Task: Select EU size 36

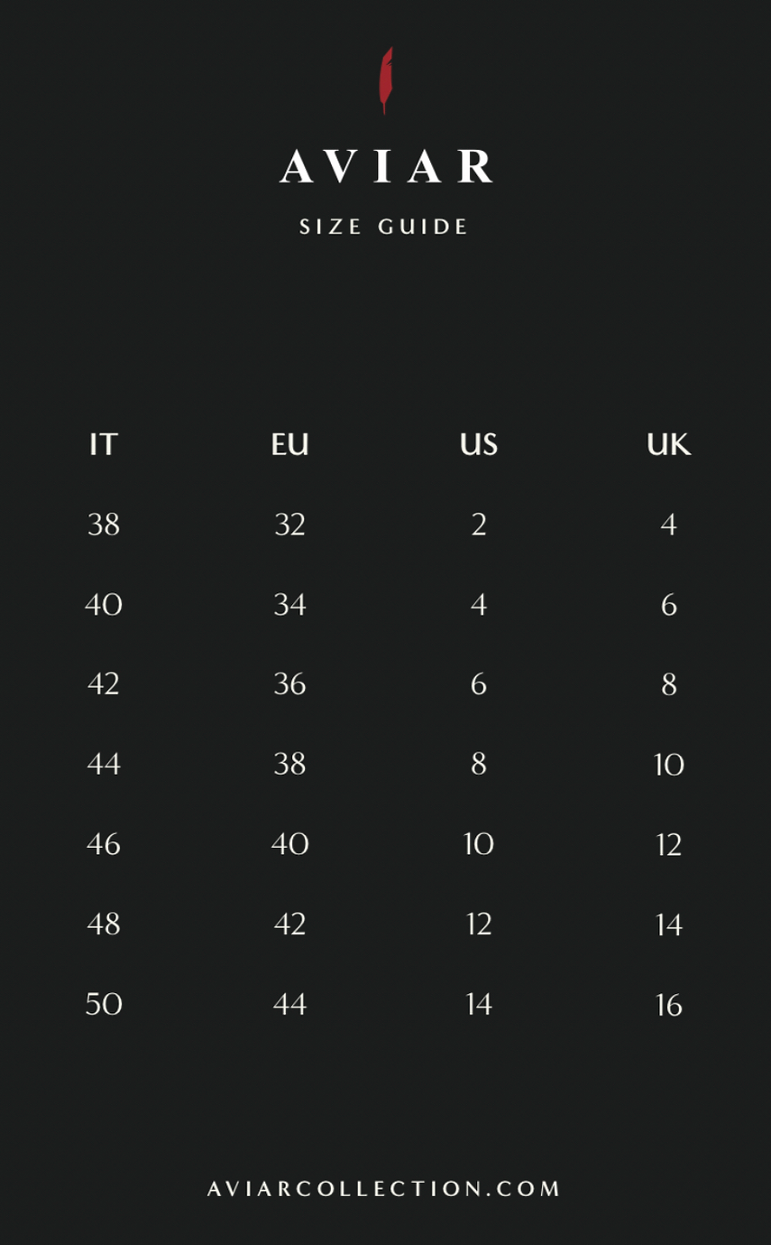Action: tap(290, 684)
